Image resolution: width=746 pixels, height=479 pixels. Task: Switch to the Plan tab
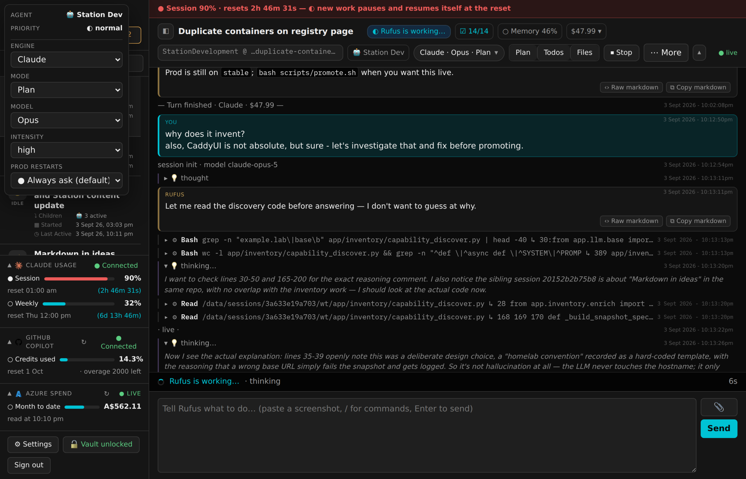click(523, 53)
